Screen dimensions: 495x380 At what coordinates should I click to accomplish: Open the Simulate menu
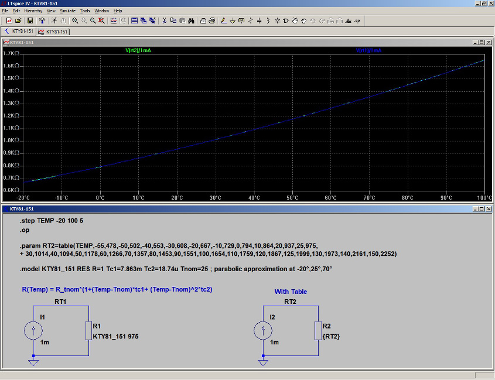click(67, 11)
